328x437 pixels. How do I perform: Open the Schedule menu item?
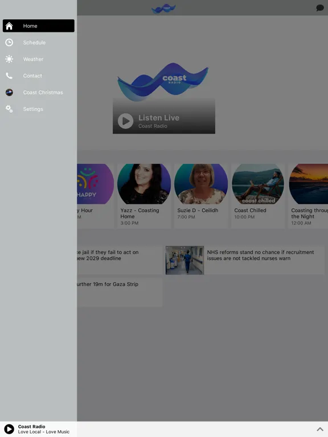pos(39,42)
